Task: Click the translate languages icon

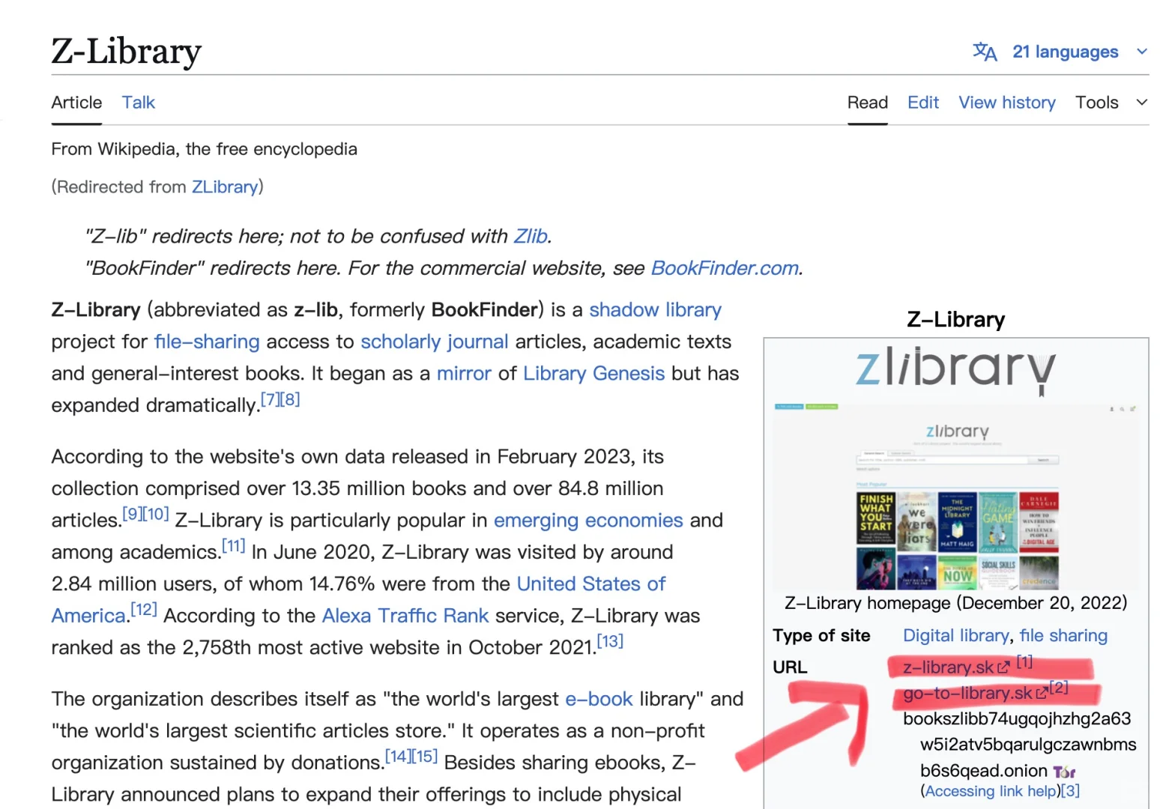Action: 985,52
